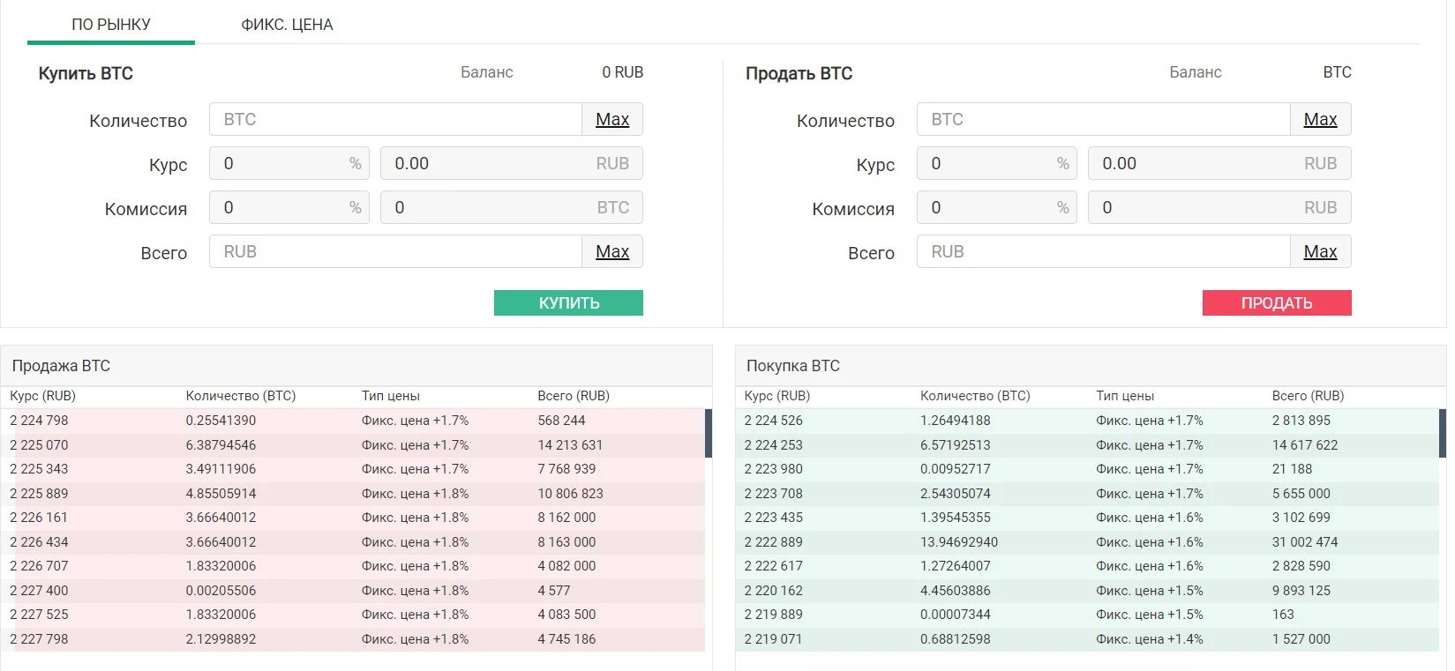Switch to the ПО РЫНКУ tab
The height and width of the screenshot is (671, 1455).
click(111, 25)
